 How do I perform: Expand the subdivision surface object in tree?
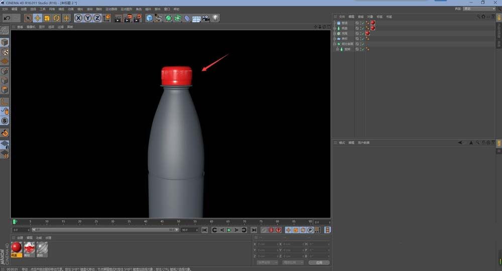[x=335, y=44]
